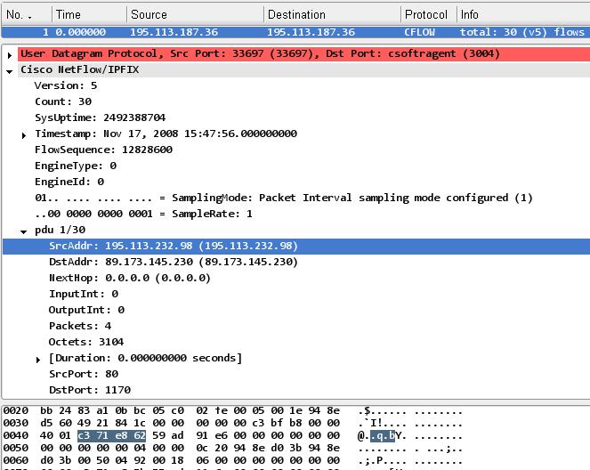Click the hex offset 0030 row

(16, 423)
